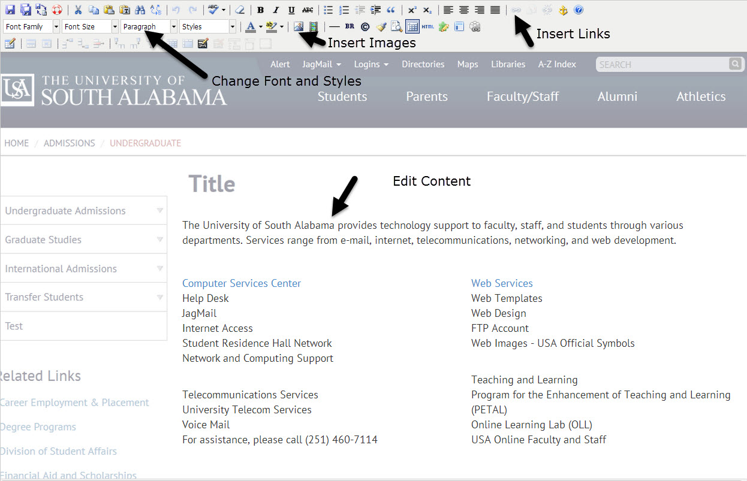747x481 pixels.
Task: Insert copyright special character symbol
Action: click(x=365, y=26)
